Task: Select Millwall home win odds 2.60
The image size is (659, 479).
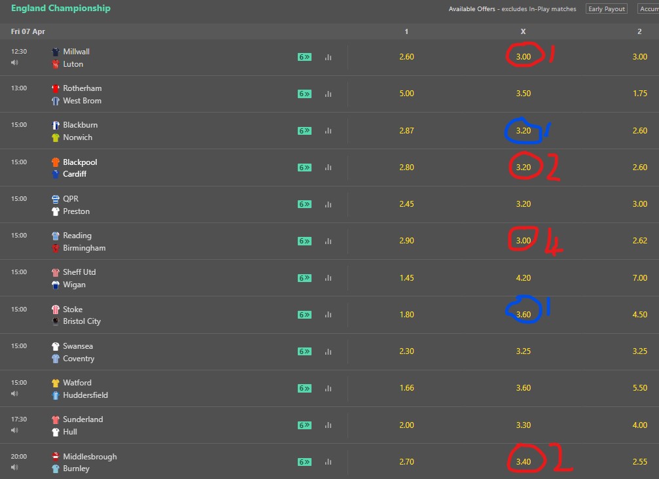Action: (x=406, y=57)
